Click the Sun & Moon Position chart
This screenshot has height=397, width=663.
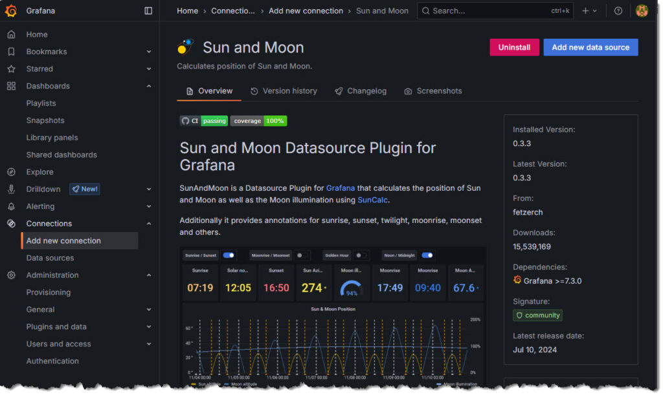(x=333, y=345)
